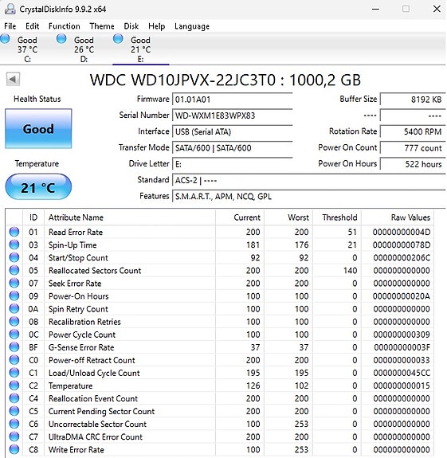This screenshot has height=458, width=447.
Task: Click status orb for G-Sense Error Rate
Action: pos(14,347)
